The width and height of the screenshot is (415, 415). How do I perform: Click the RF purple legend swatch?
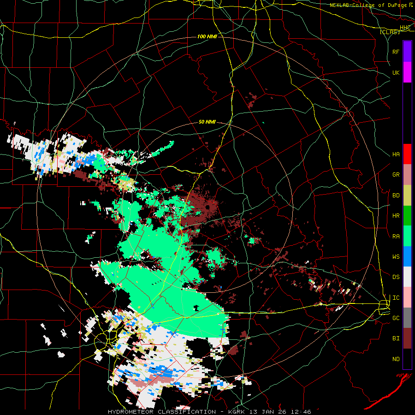407,52
